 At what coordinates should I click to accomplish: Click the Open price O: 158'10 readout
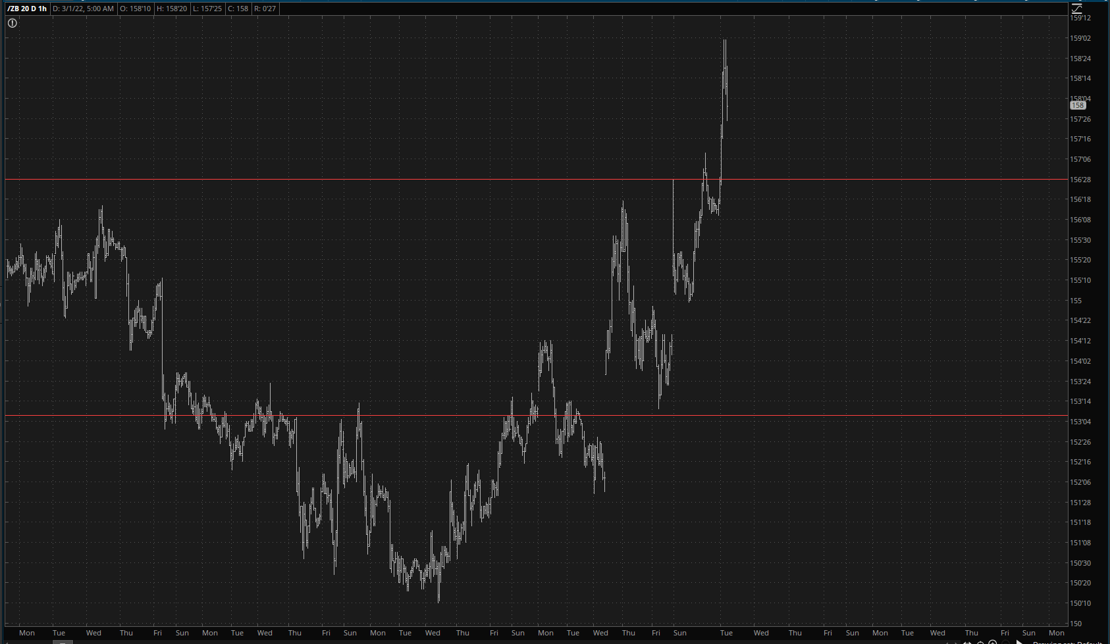coord(135,9)
